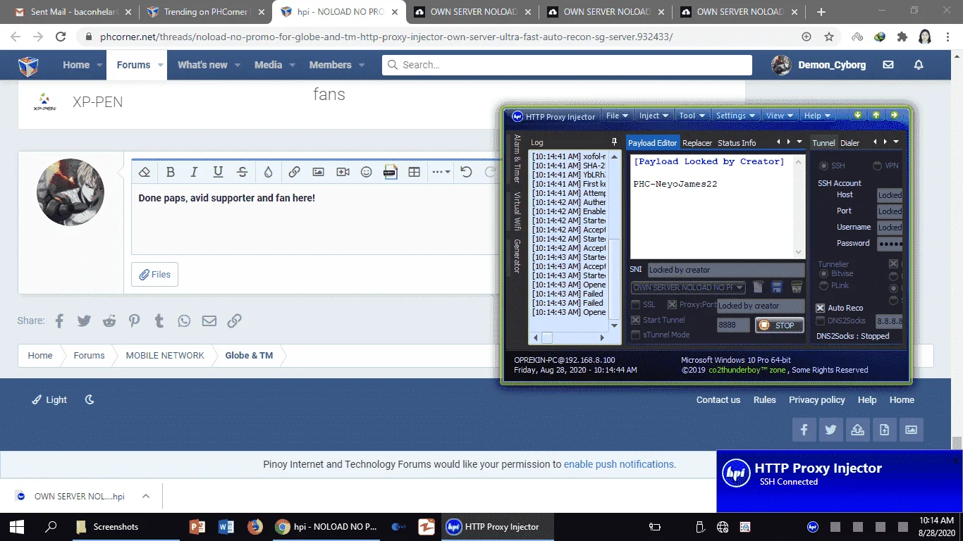Viewport: 963px width, 541px height.
Task: Open the Tool menu in HTTP Proxy Injector
Action: click(691, 116)
